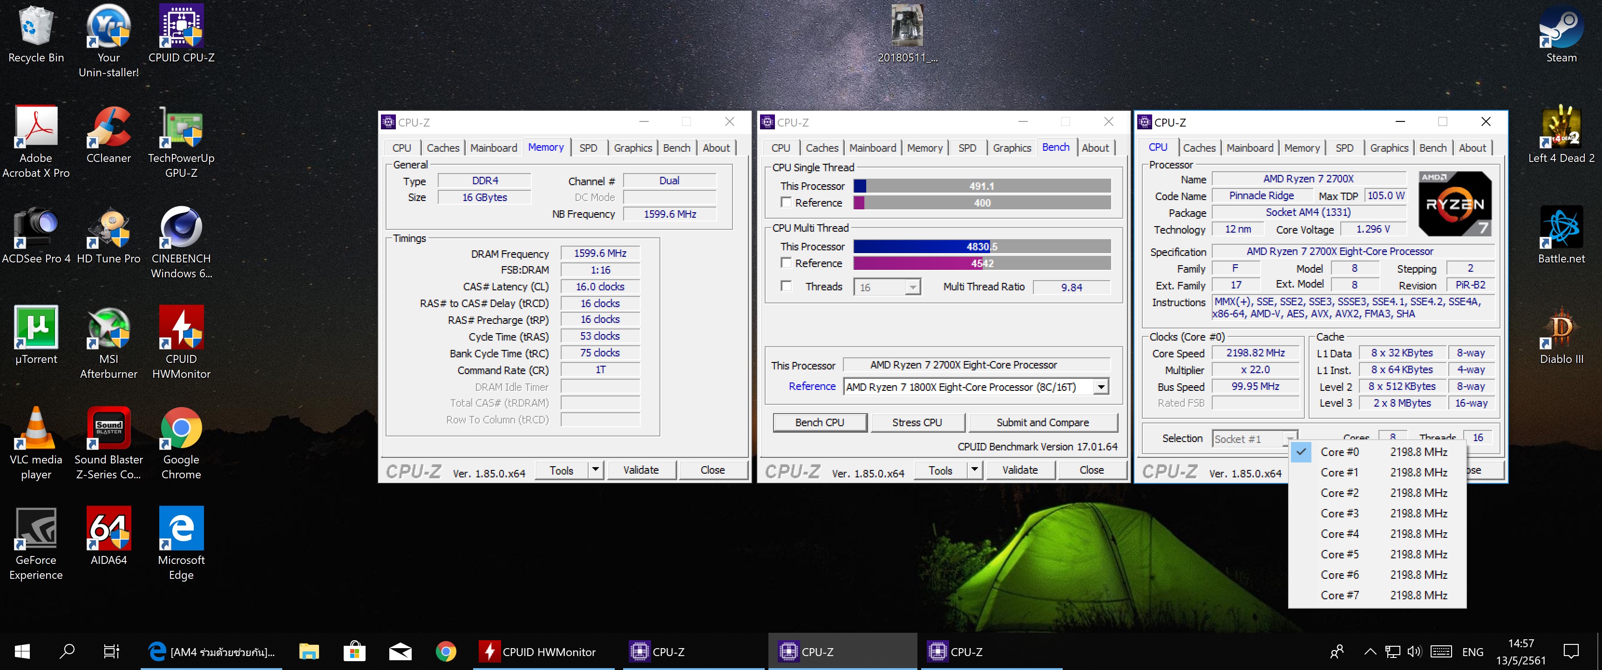Tick the Multi Thread Reference checkbox

point(786,263)
